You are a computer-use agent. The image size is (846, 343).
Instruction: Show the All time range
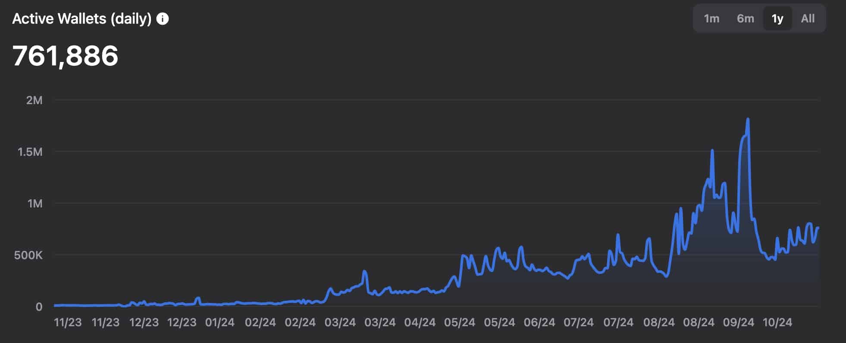point(808,19)
